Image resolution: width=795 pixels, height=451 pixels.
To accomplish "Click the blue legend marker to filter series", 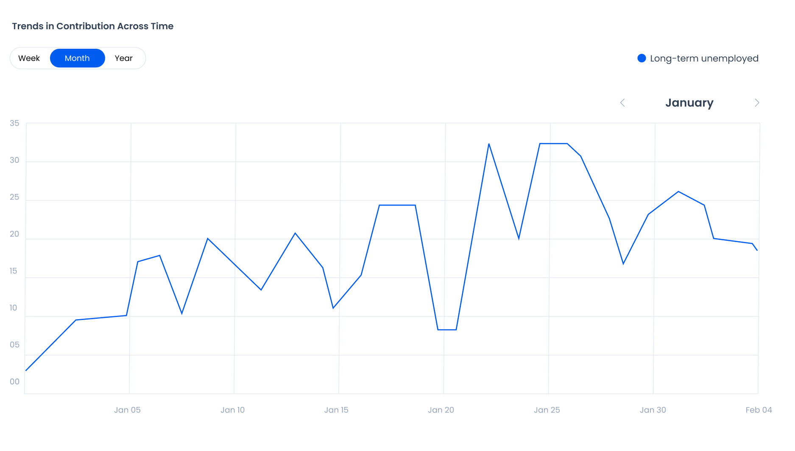I will click(642, 58).
